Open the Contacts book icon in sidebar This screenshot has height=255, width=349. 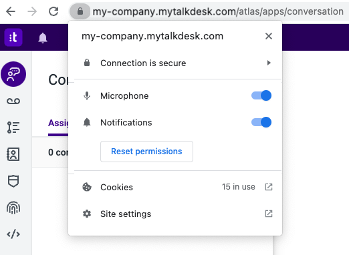[x=13, y=154]
